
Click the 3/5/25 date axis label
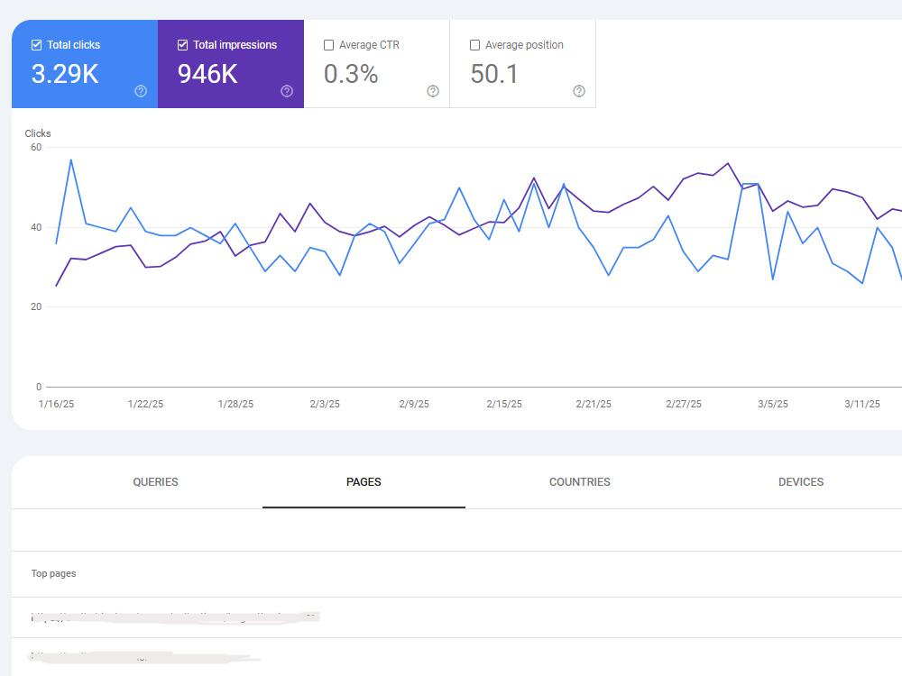[773, 404]
